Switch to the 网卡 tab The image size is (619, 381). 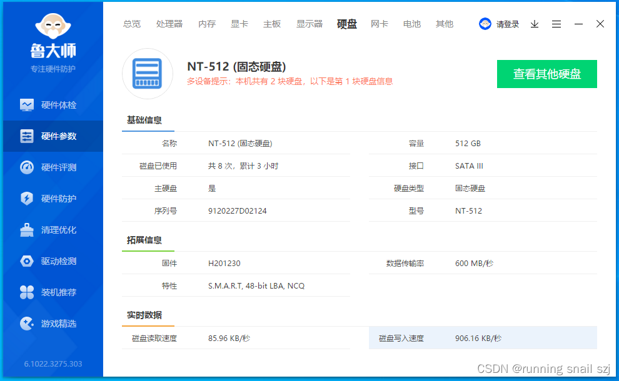click(380, 24)
